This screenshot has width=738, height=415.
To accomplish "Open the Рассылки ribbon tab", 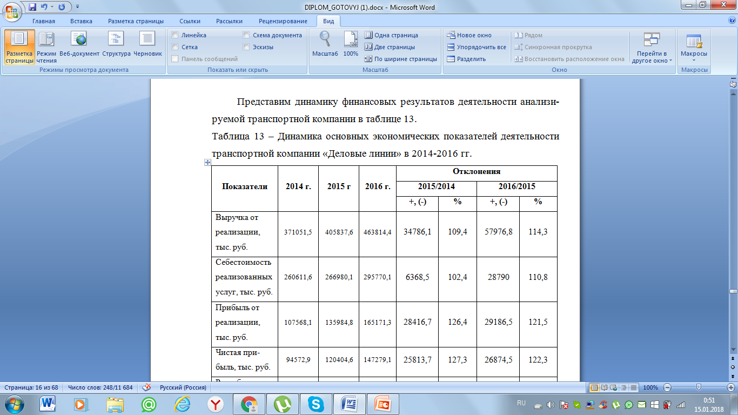I will 229,21.
